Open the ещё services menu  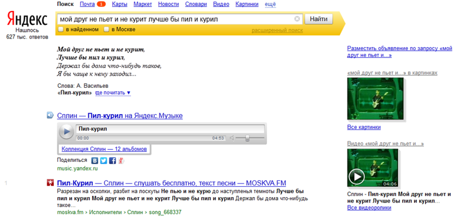pos(270,4)
